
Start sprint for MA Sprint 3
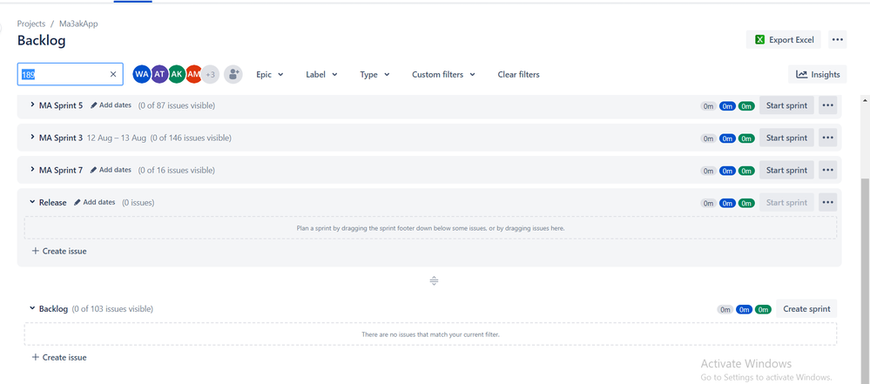pyautogui.click(x=786, y=138)
